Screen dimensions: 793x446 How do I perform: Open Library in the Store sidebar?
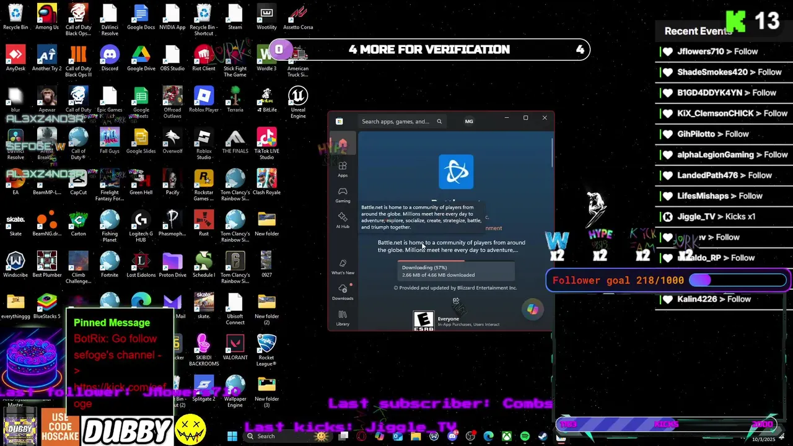[343, 318]
